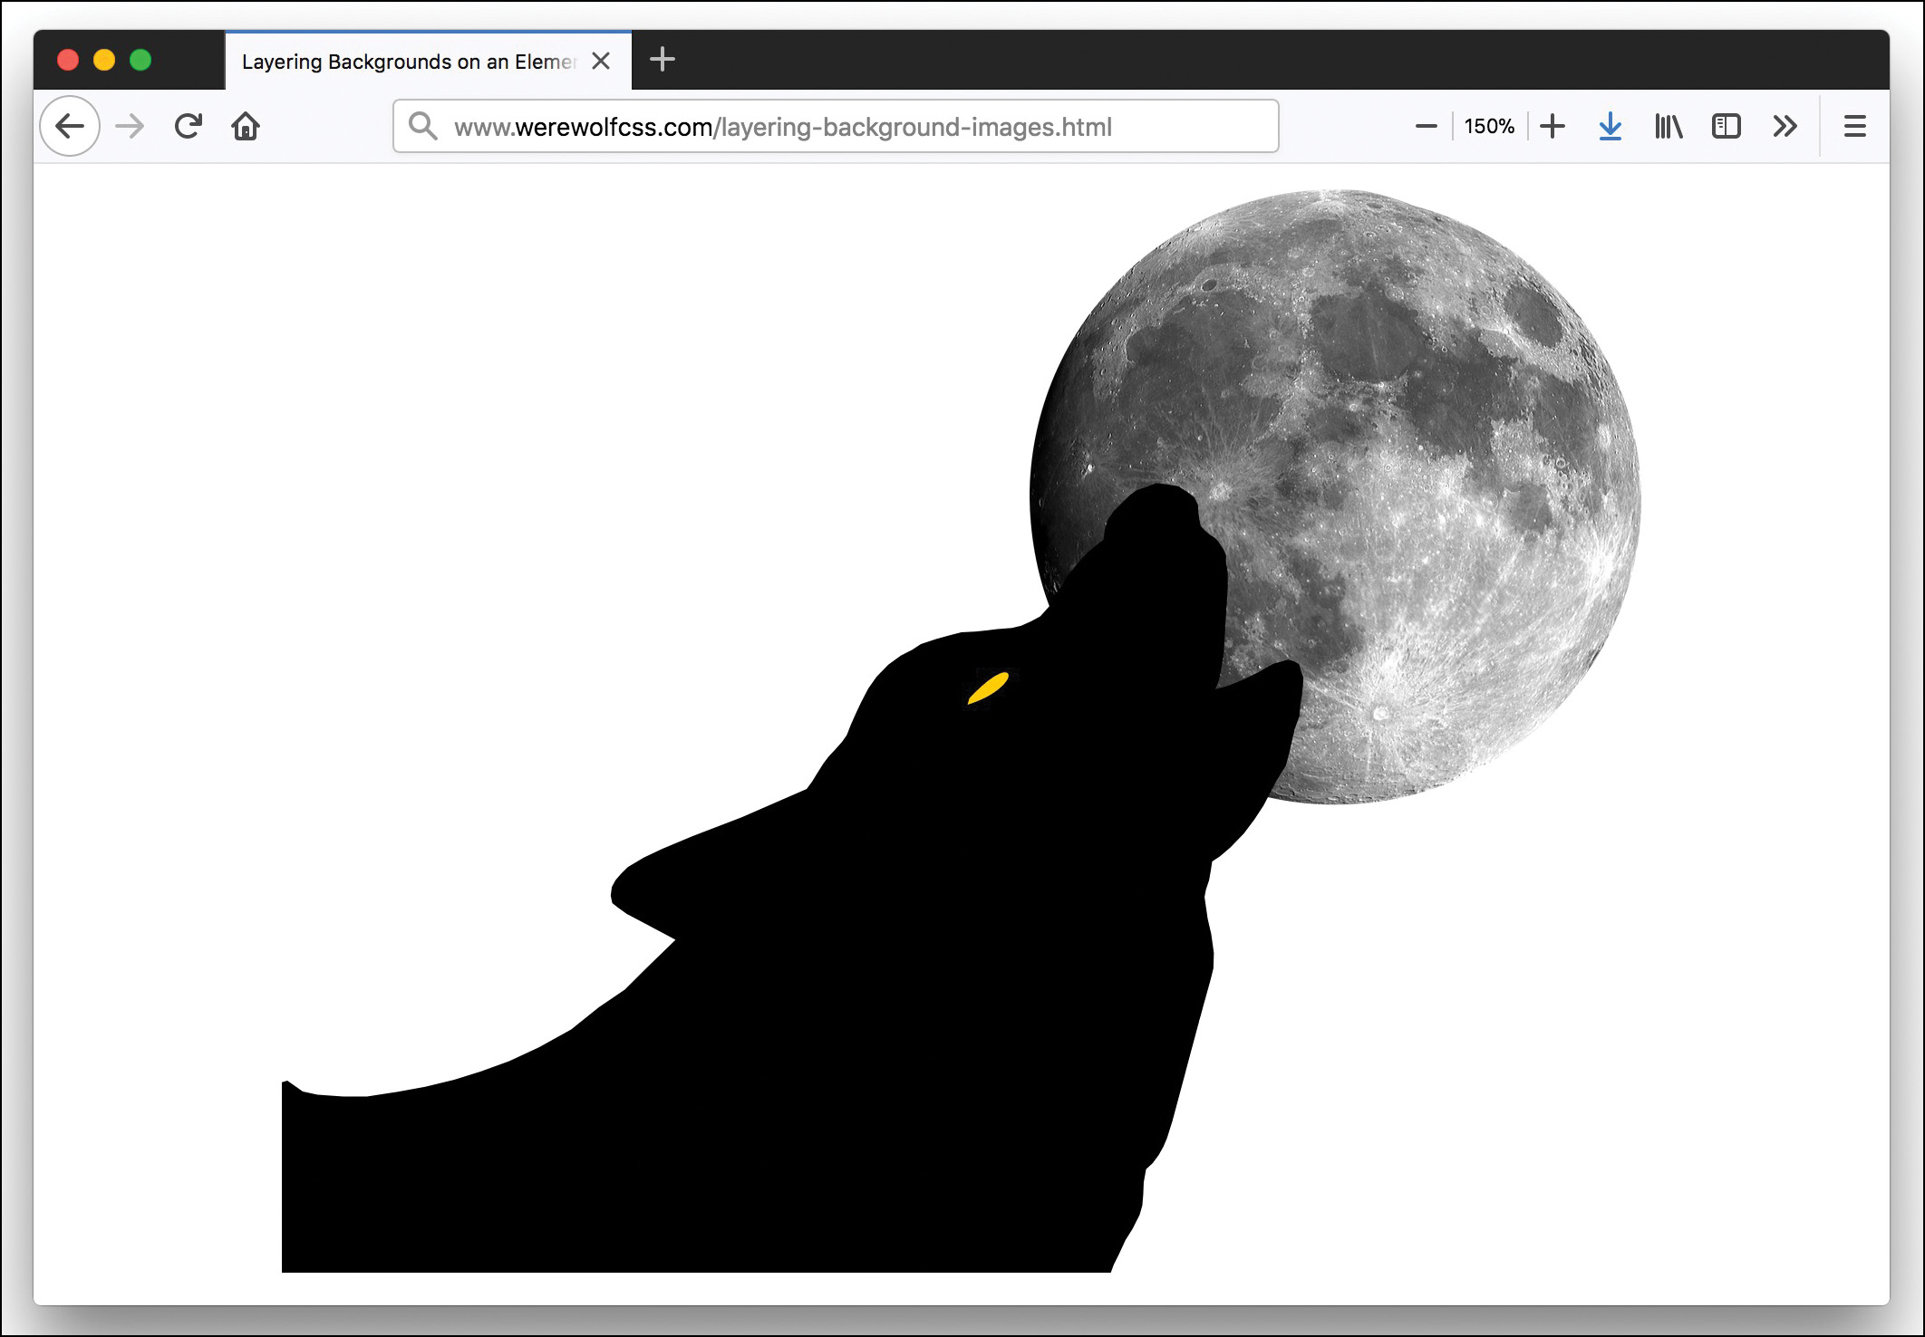
Task: Click the zoom in plus button
Action: [1552, 126]
